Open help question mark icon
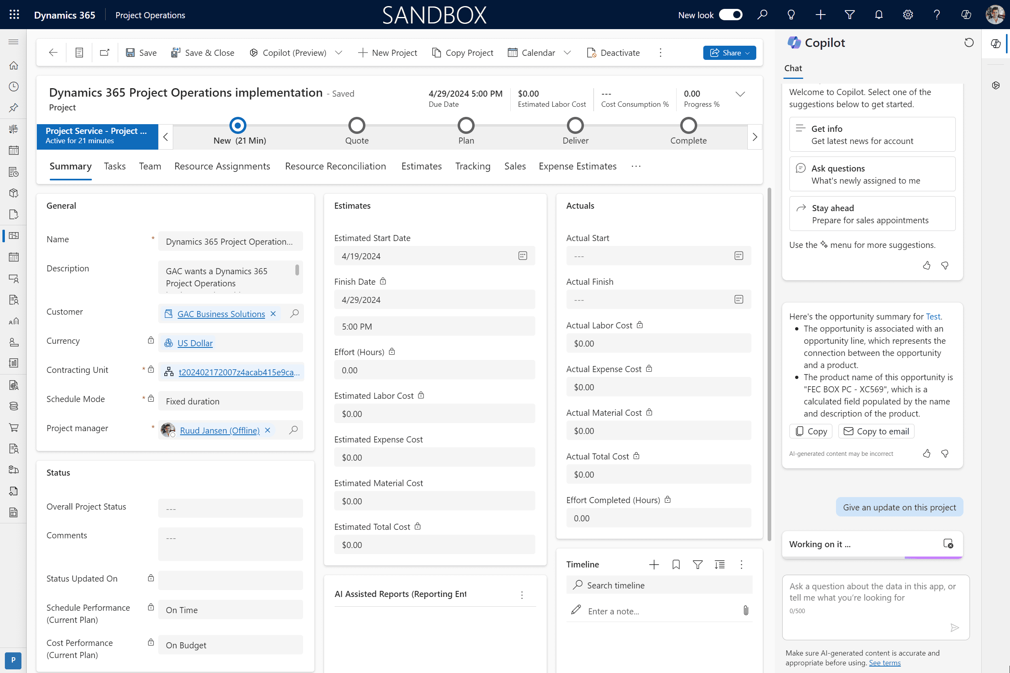This screenshot has height=673, width=1010. pyautogui.click(x=937, y=15)
